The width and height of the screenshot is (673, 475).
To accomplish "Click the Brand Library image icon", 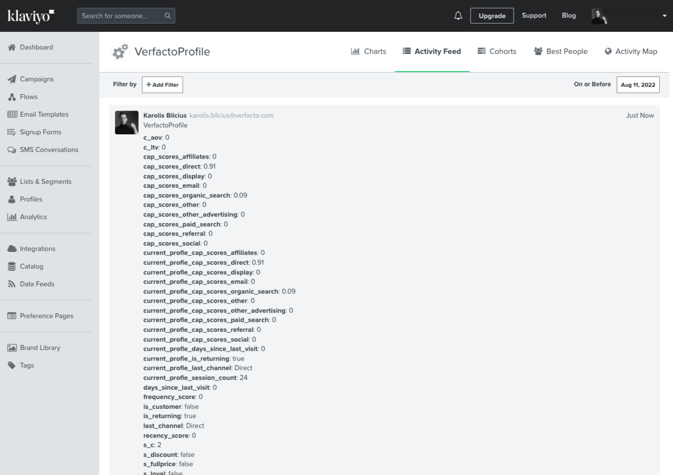I will [12, 348].
